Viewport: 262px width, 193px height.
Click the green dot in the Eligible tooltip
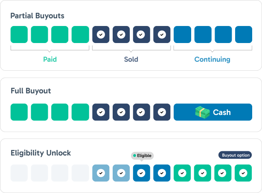tap(134, 156)
